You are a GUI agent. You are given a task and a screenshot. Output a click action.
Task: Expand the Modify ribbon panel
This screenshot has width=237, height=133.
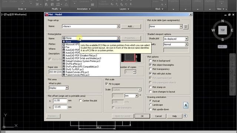[56, 9]
